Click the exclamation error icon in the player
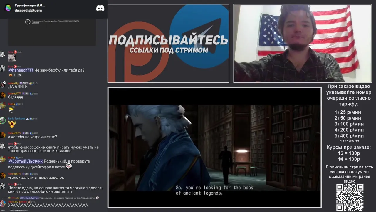This screenshot has height=212, width=376. point(28,22)
